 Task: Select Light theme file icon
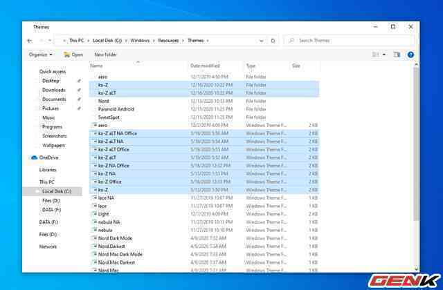point(95,214)
